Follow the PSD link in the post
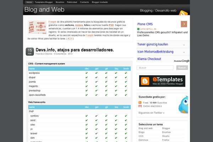Image resolution: width=213 pixels, height=142 pixels. (x=111, y=25)
